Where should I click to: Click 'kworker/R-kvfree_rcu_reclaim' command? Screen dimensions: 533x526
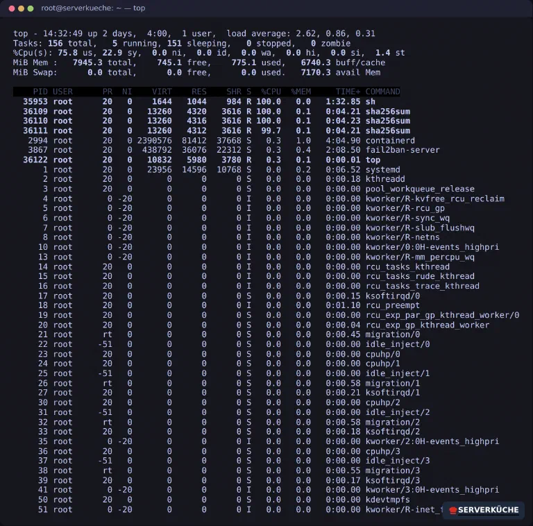point(434,198)
